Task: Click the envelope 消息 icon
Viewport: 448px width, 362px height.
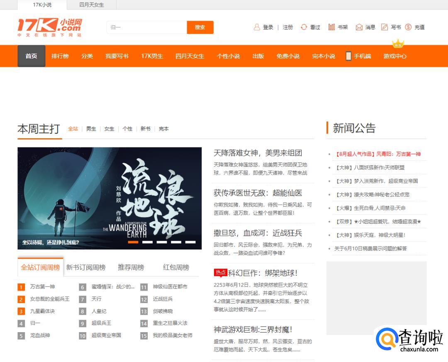Action: (359, 27)
